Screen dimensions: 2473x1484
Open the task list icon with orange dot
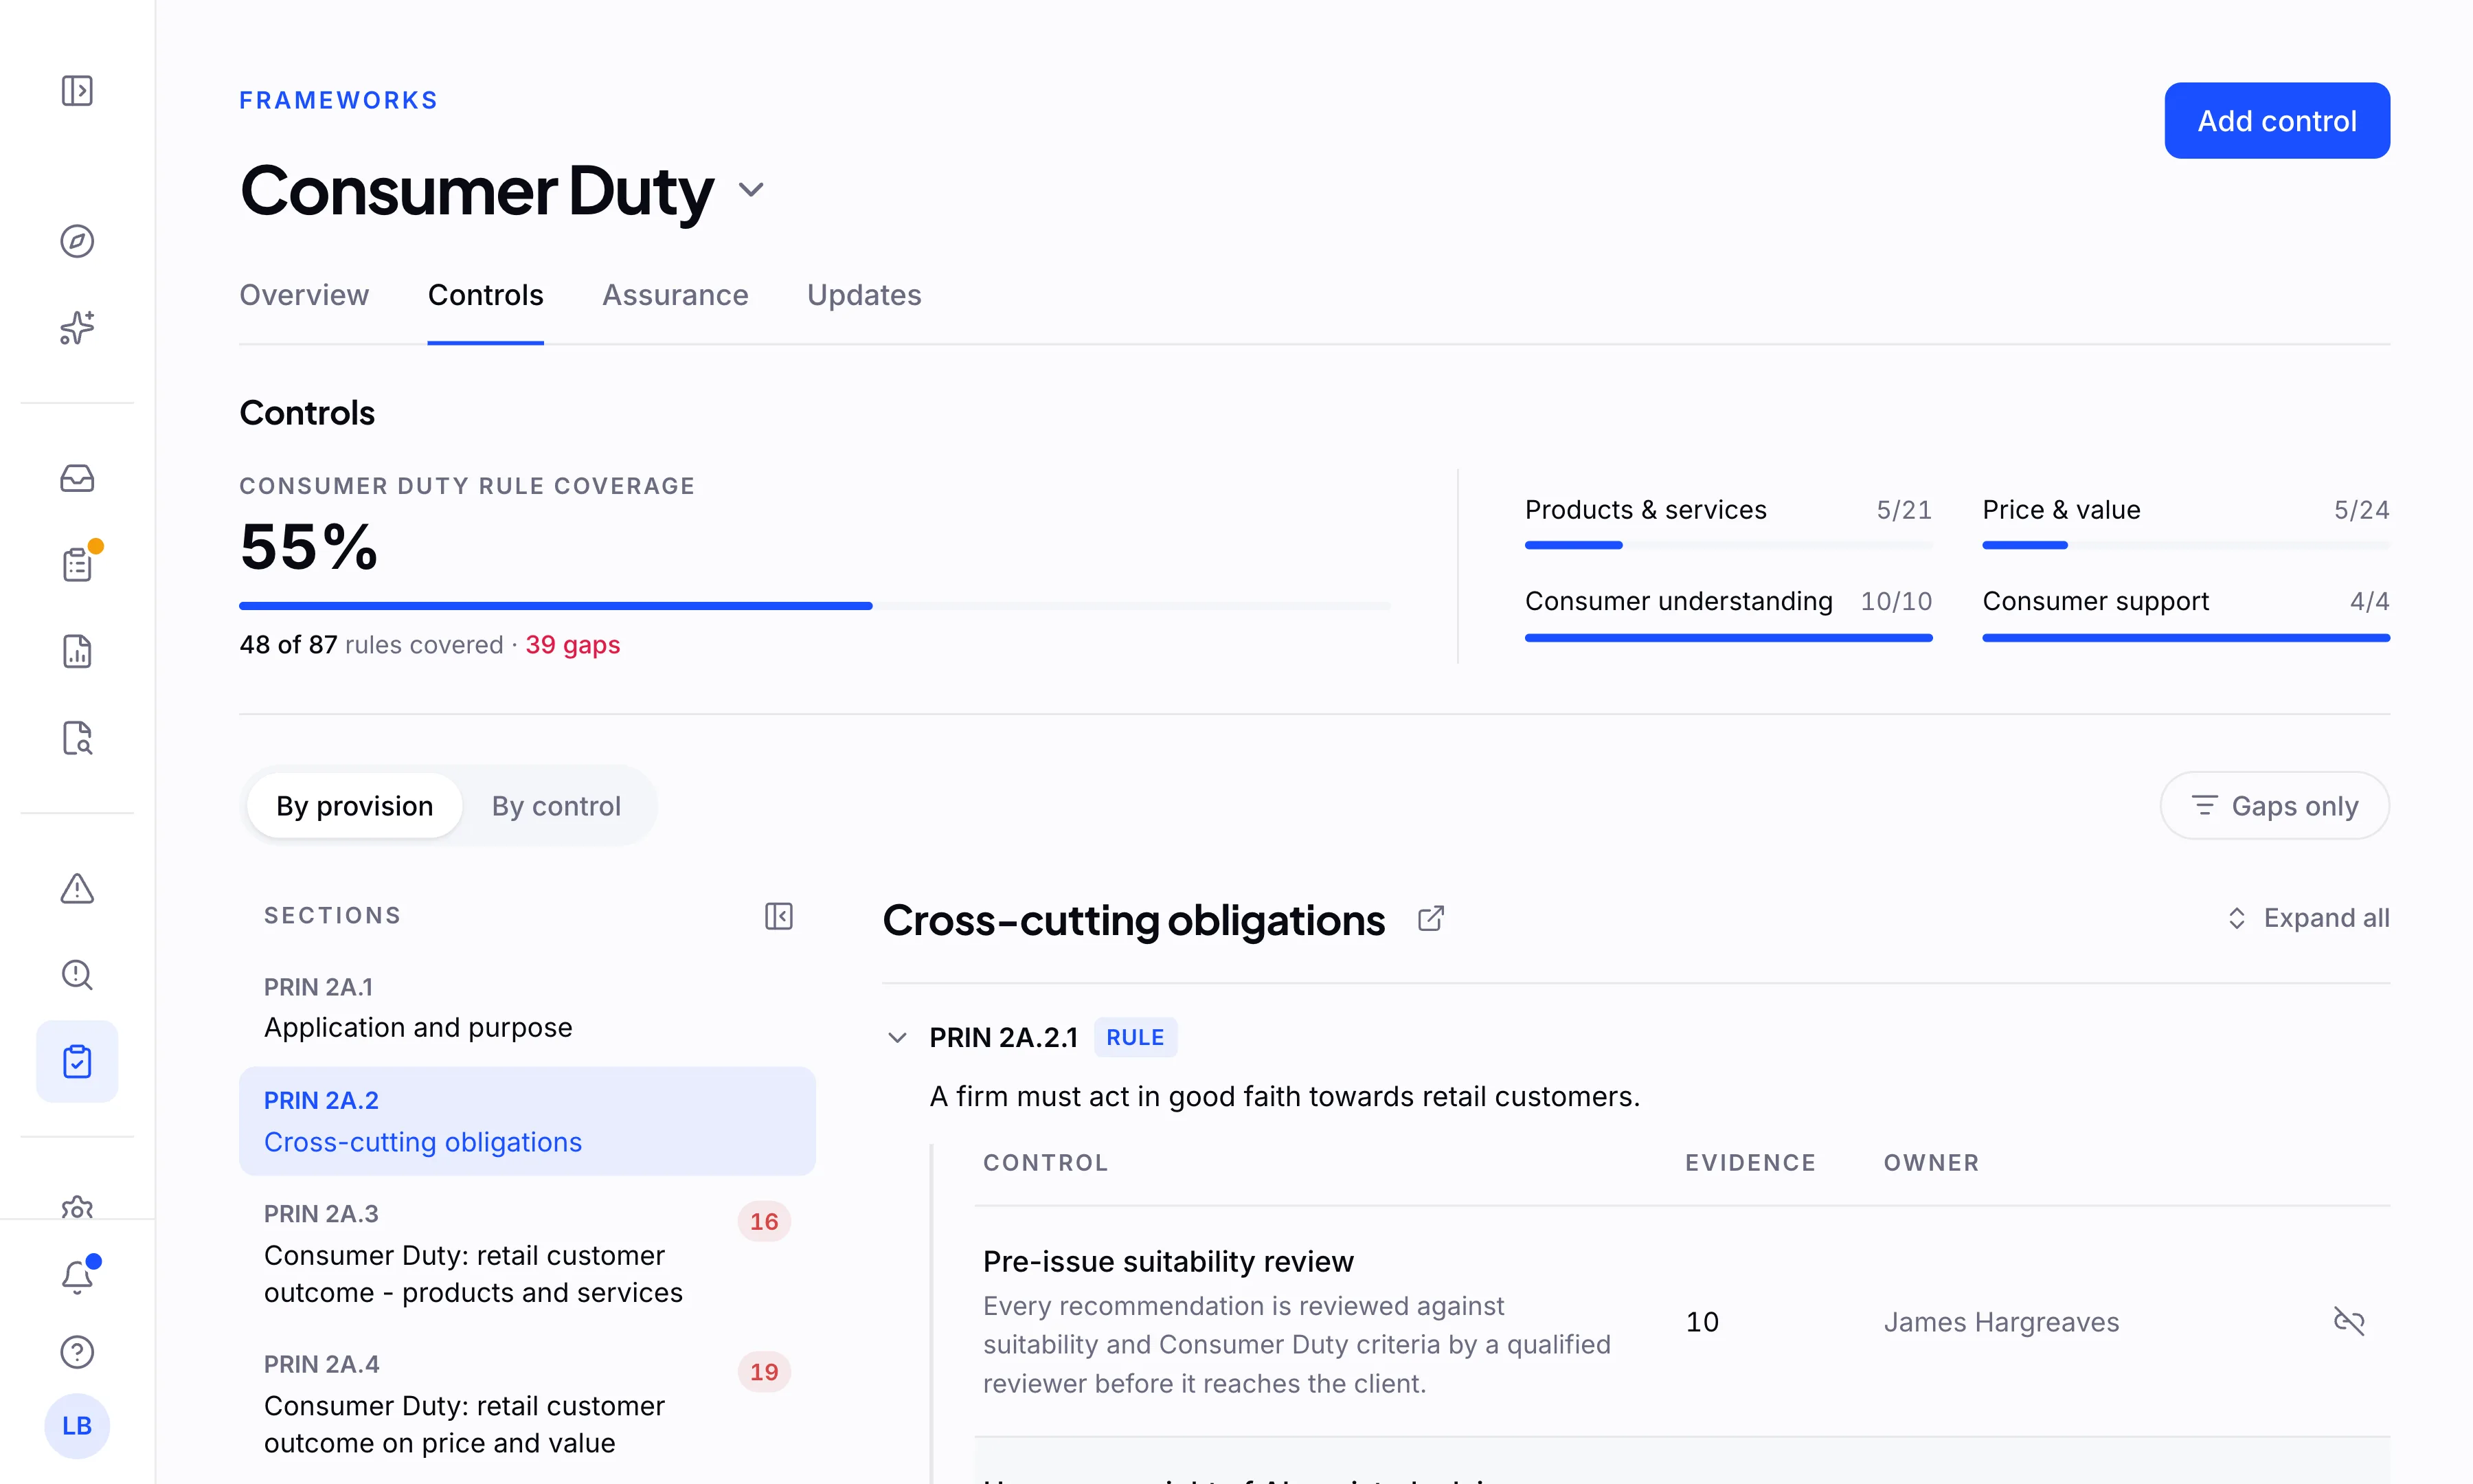77,564
